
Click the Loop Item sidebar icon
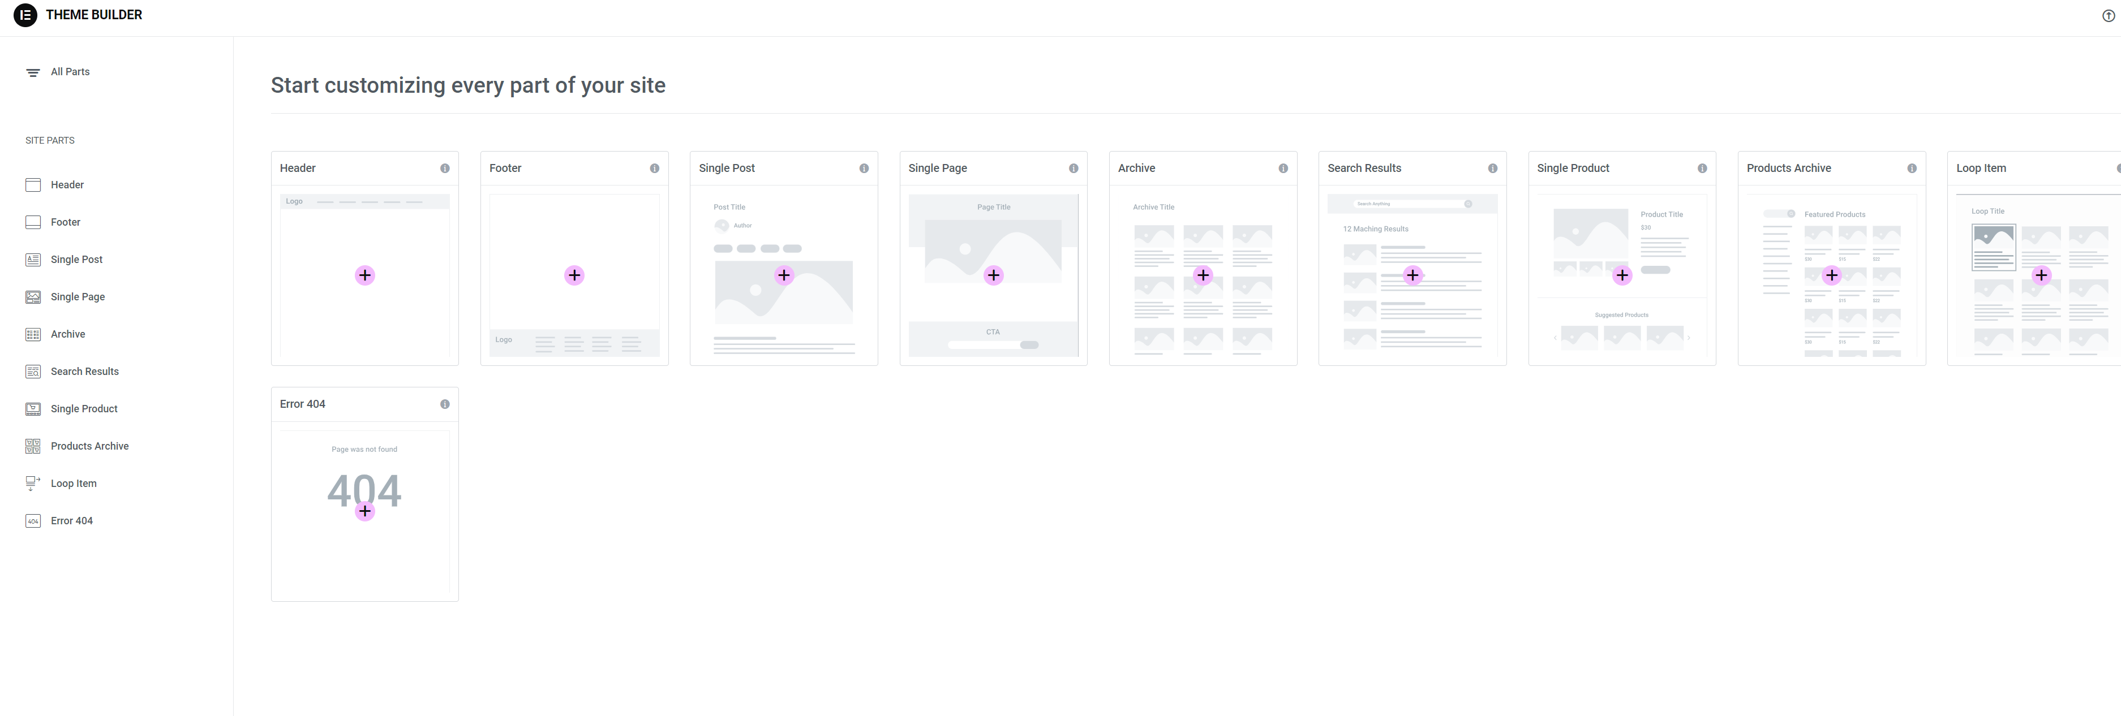point(33,483)
